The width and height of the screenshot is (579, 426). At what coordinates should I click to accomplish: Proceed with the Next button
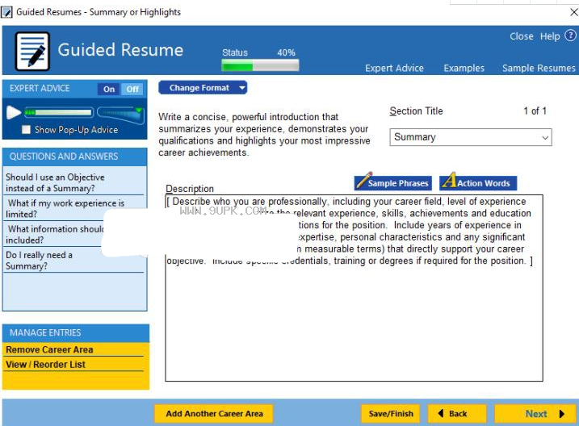point(535,414)
